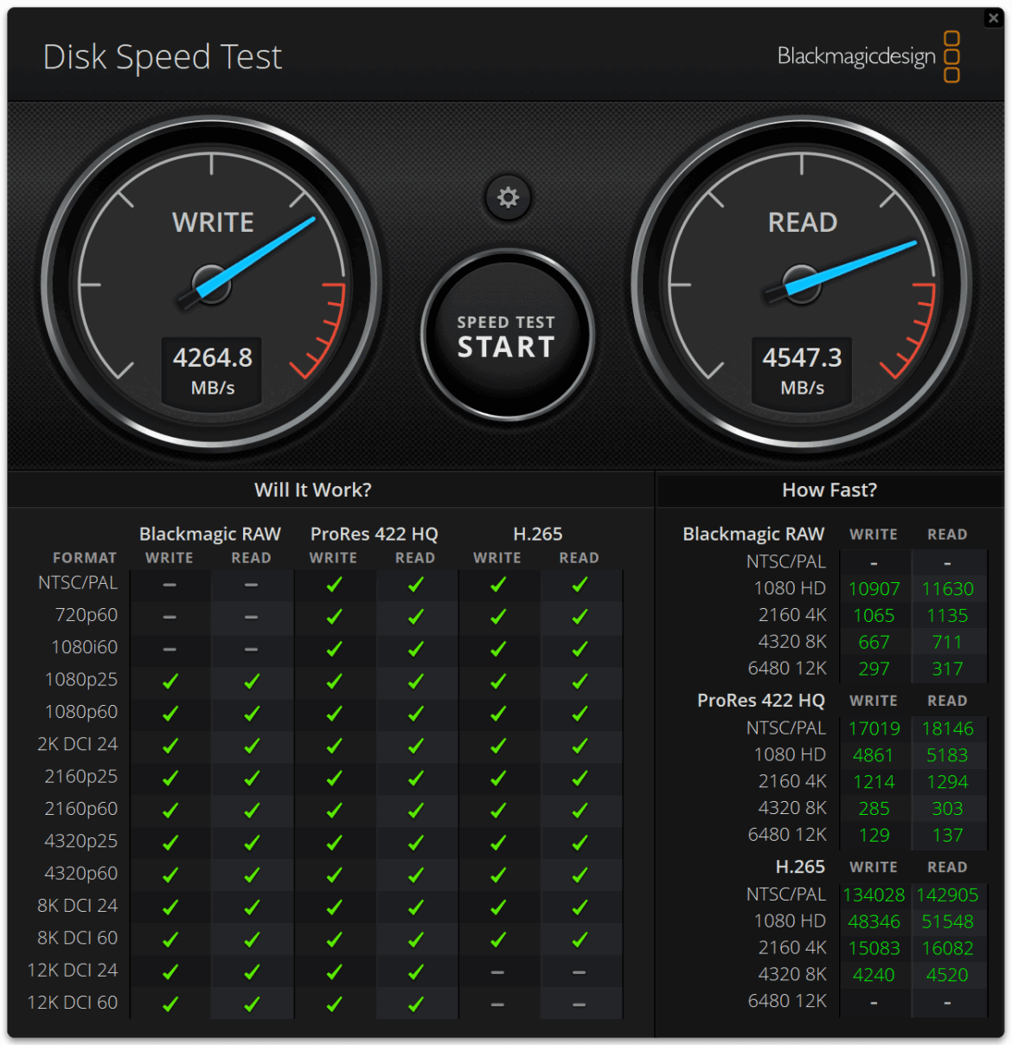Click H.265 write dash for 12K DCI 60
This screenshot has height=1045, width=1012.
click(x=497, y=1004)
